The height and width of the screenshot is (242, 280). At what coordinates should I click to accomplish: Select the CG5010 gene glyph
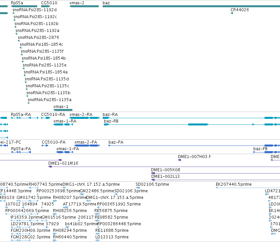pos(46,6)
